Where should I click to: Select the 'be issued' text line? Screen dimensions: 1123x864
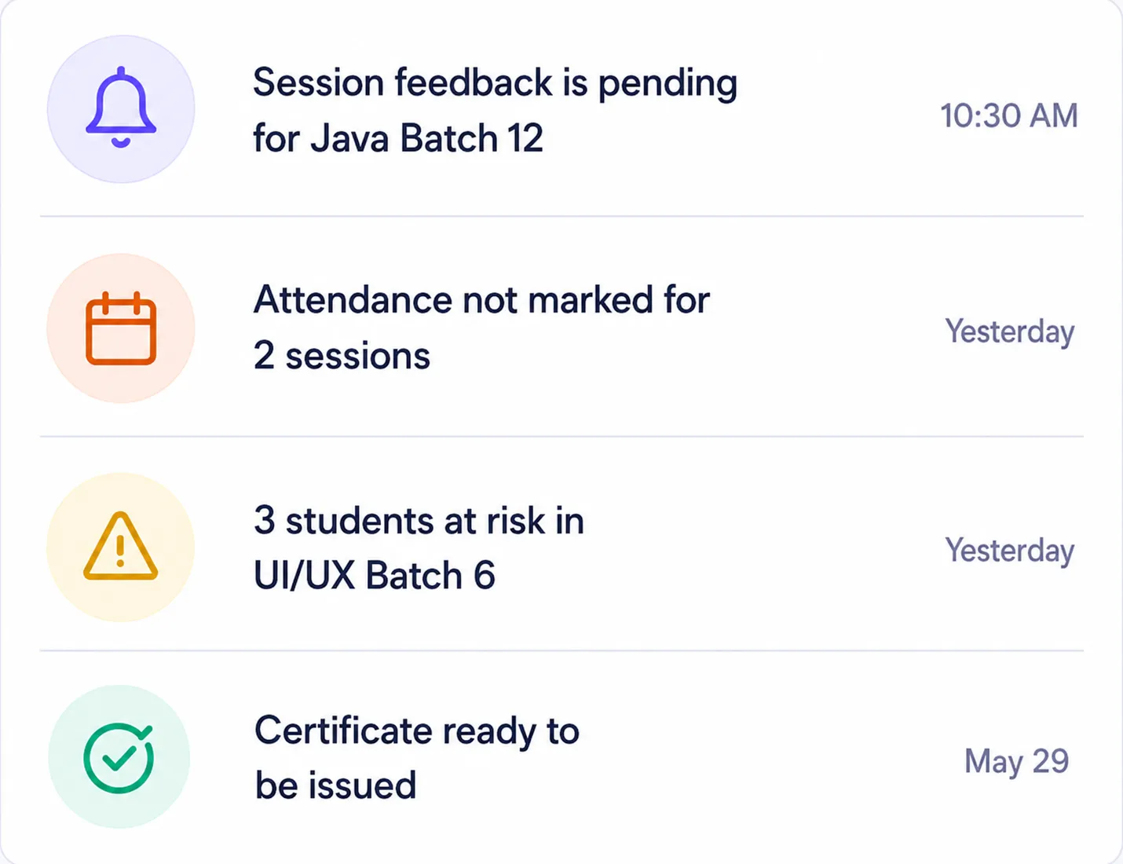[335, 785]
